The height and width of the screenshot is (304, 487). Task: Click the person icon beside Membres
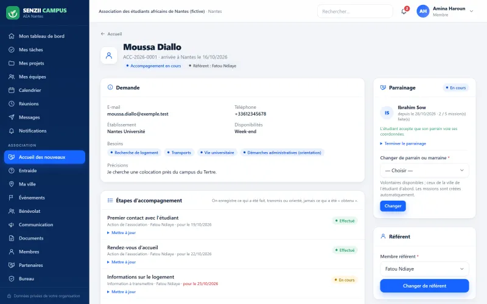[12, 252]
